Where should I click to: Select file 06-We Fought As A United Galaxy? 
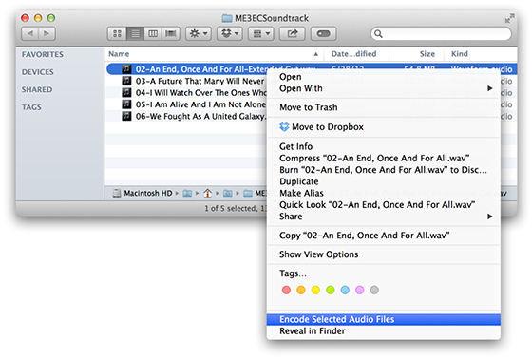coord(200,116)
